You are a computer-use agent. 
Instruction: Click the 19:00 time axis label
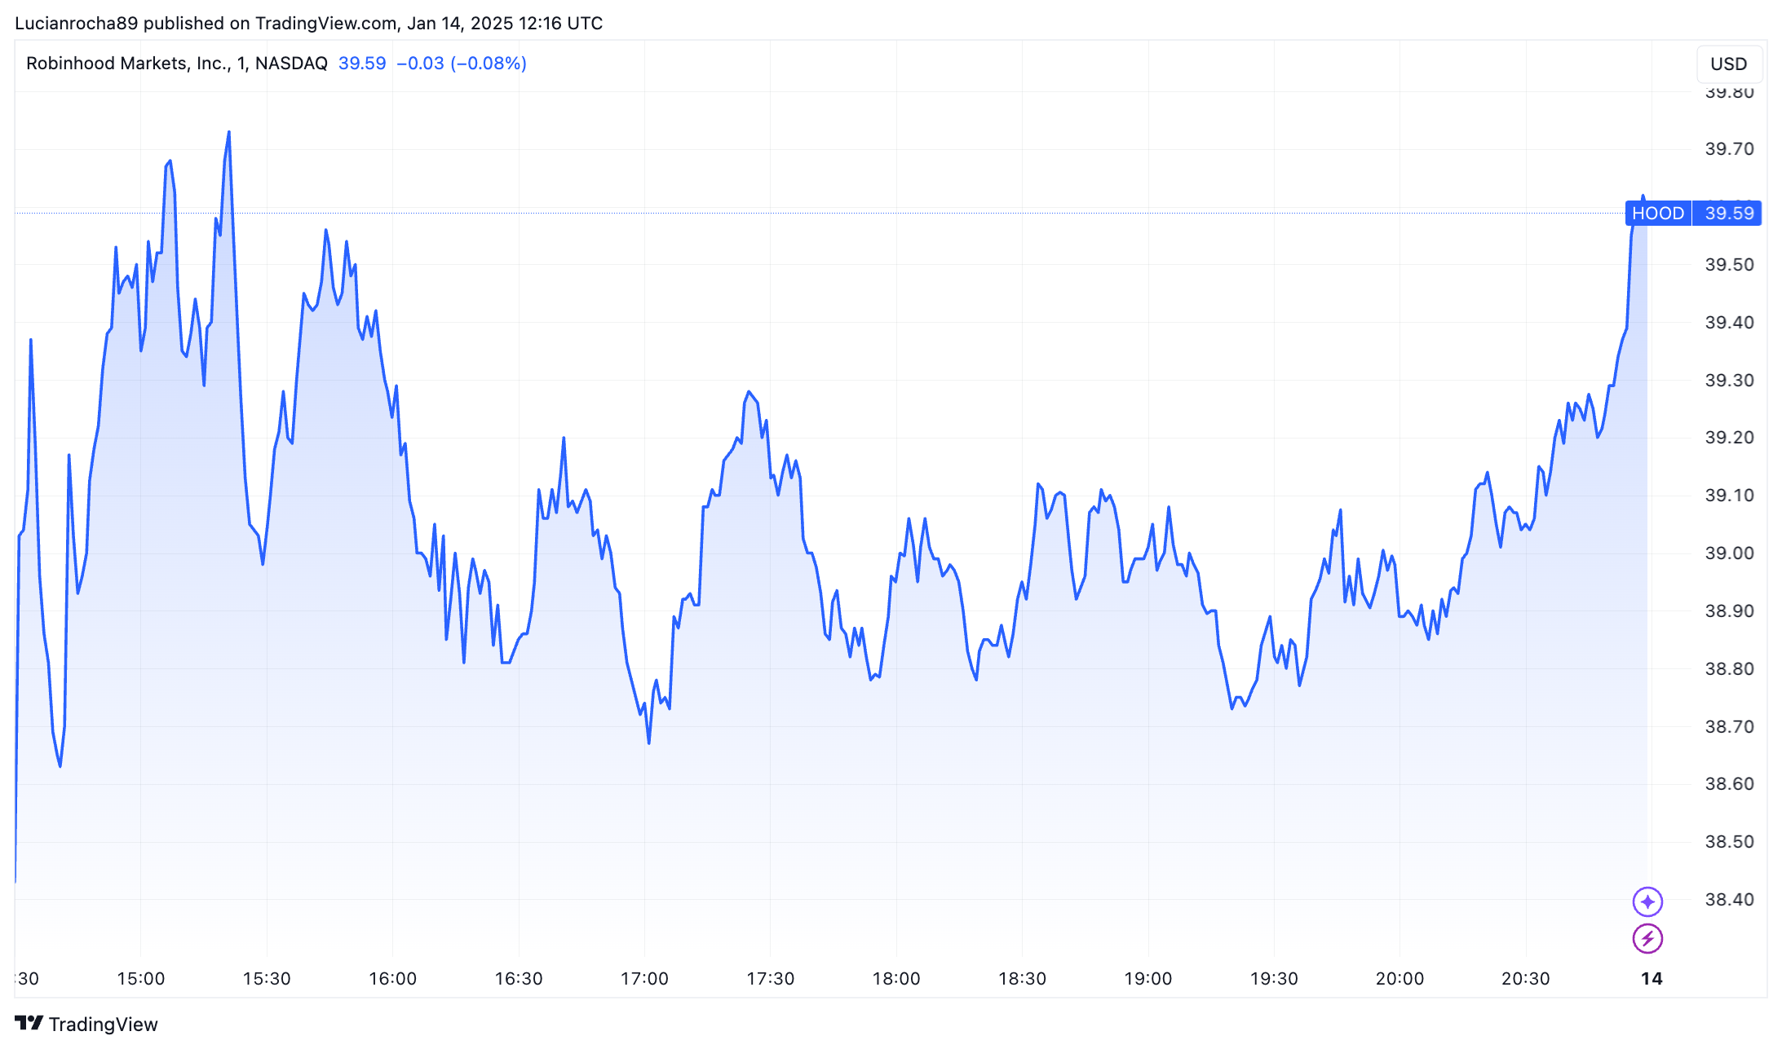1148,978
